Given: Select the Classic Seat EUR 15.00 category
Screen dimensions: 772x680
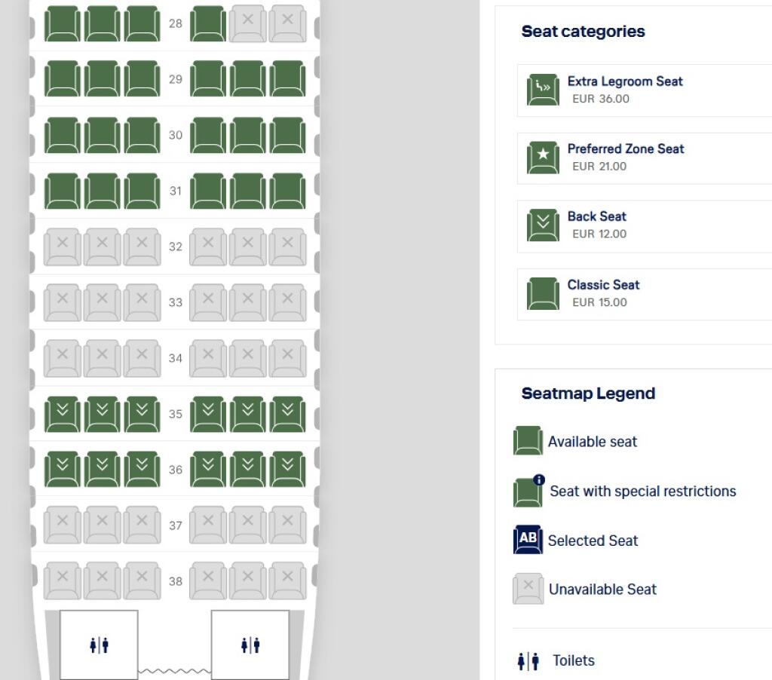Looking at the screenshot, I should click(x=644, y=294).
